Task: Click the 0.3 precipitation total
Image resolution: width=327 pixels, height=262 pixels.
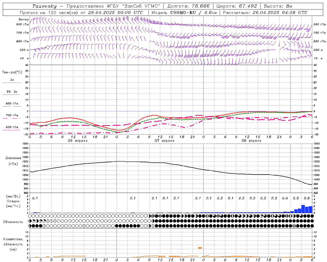Action: (x=274, y=198)
